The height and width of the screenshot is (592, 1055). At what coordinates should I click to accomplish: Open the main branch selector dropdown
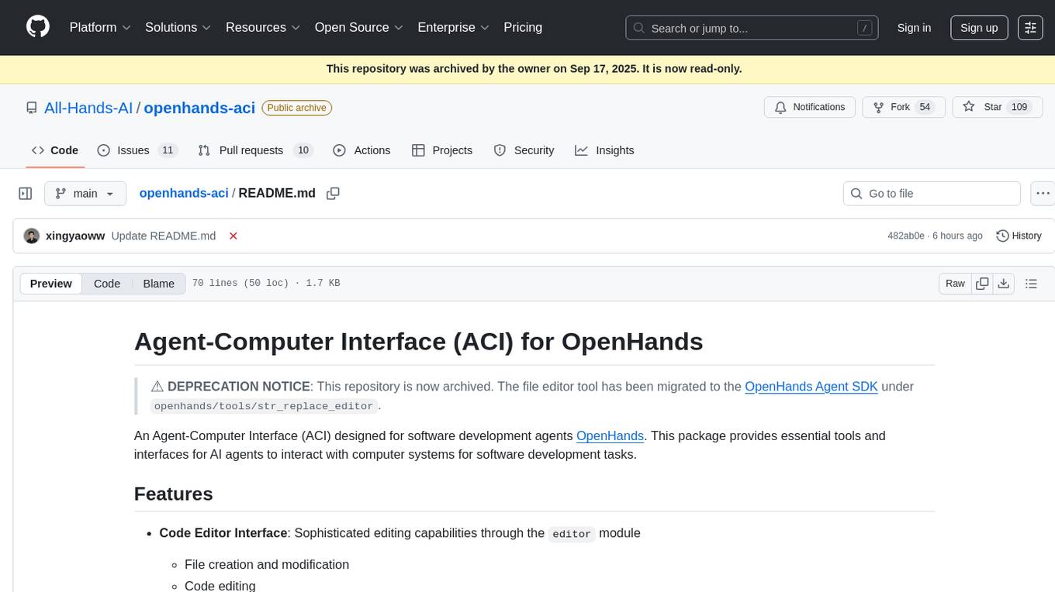click(85, 194)
